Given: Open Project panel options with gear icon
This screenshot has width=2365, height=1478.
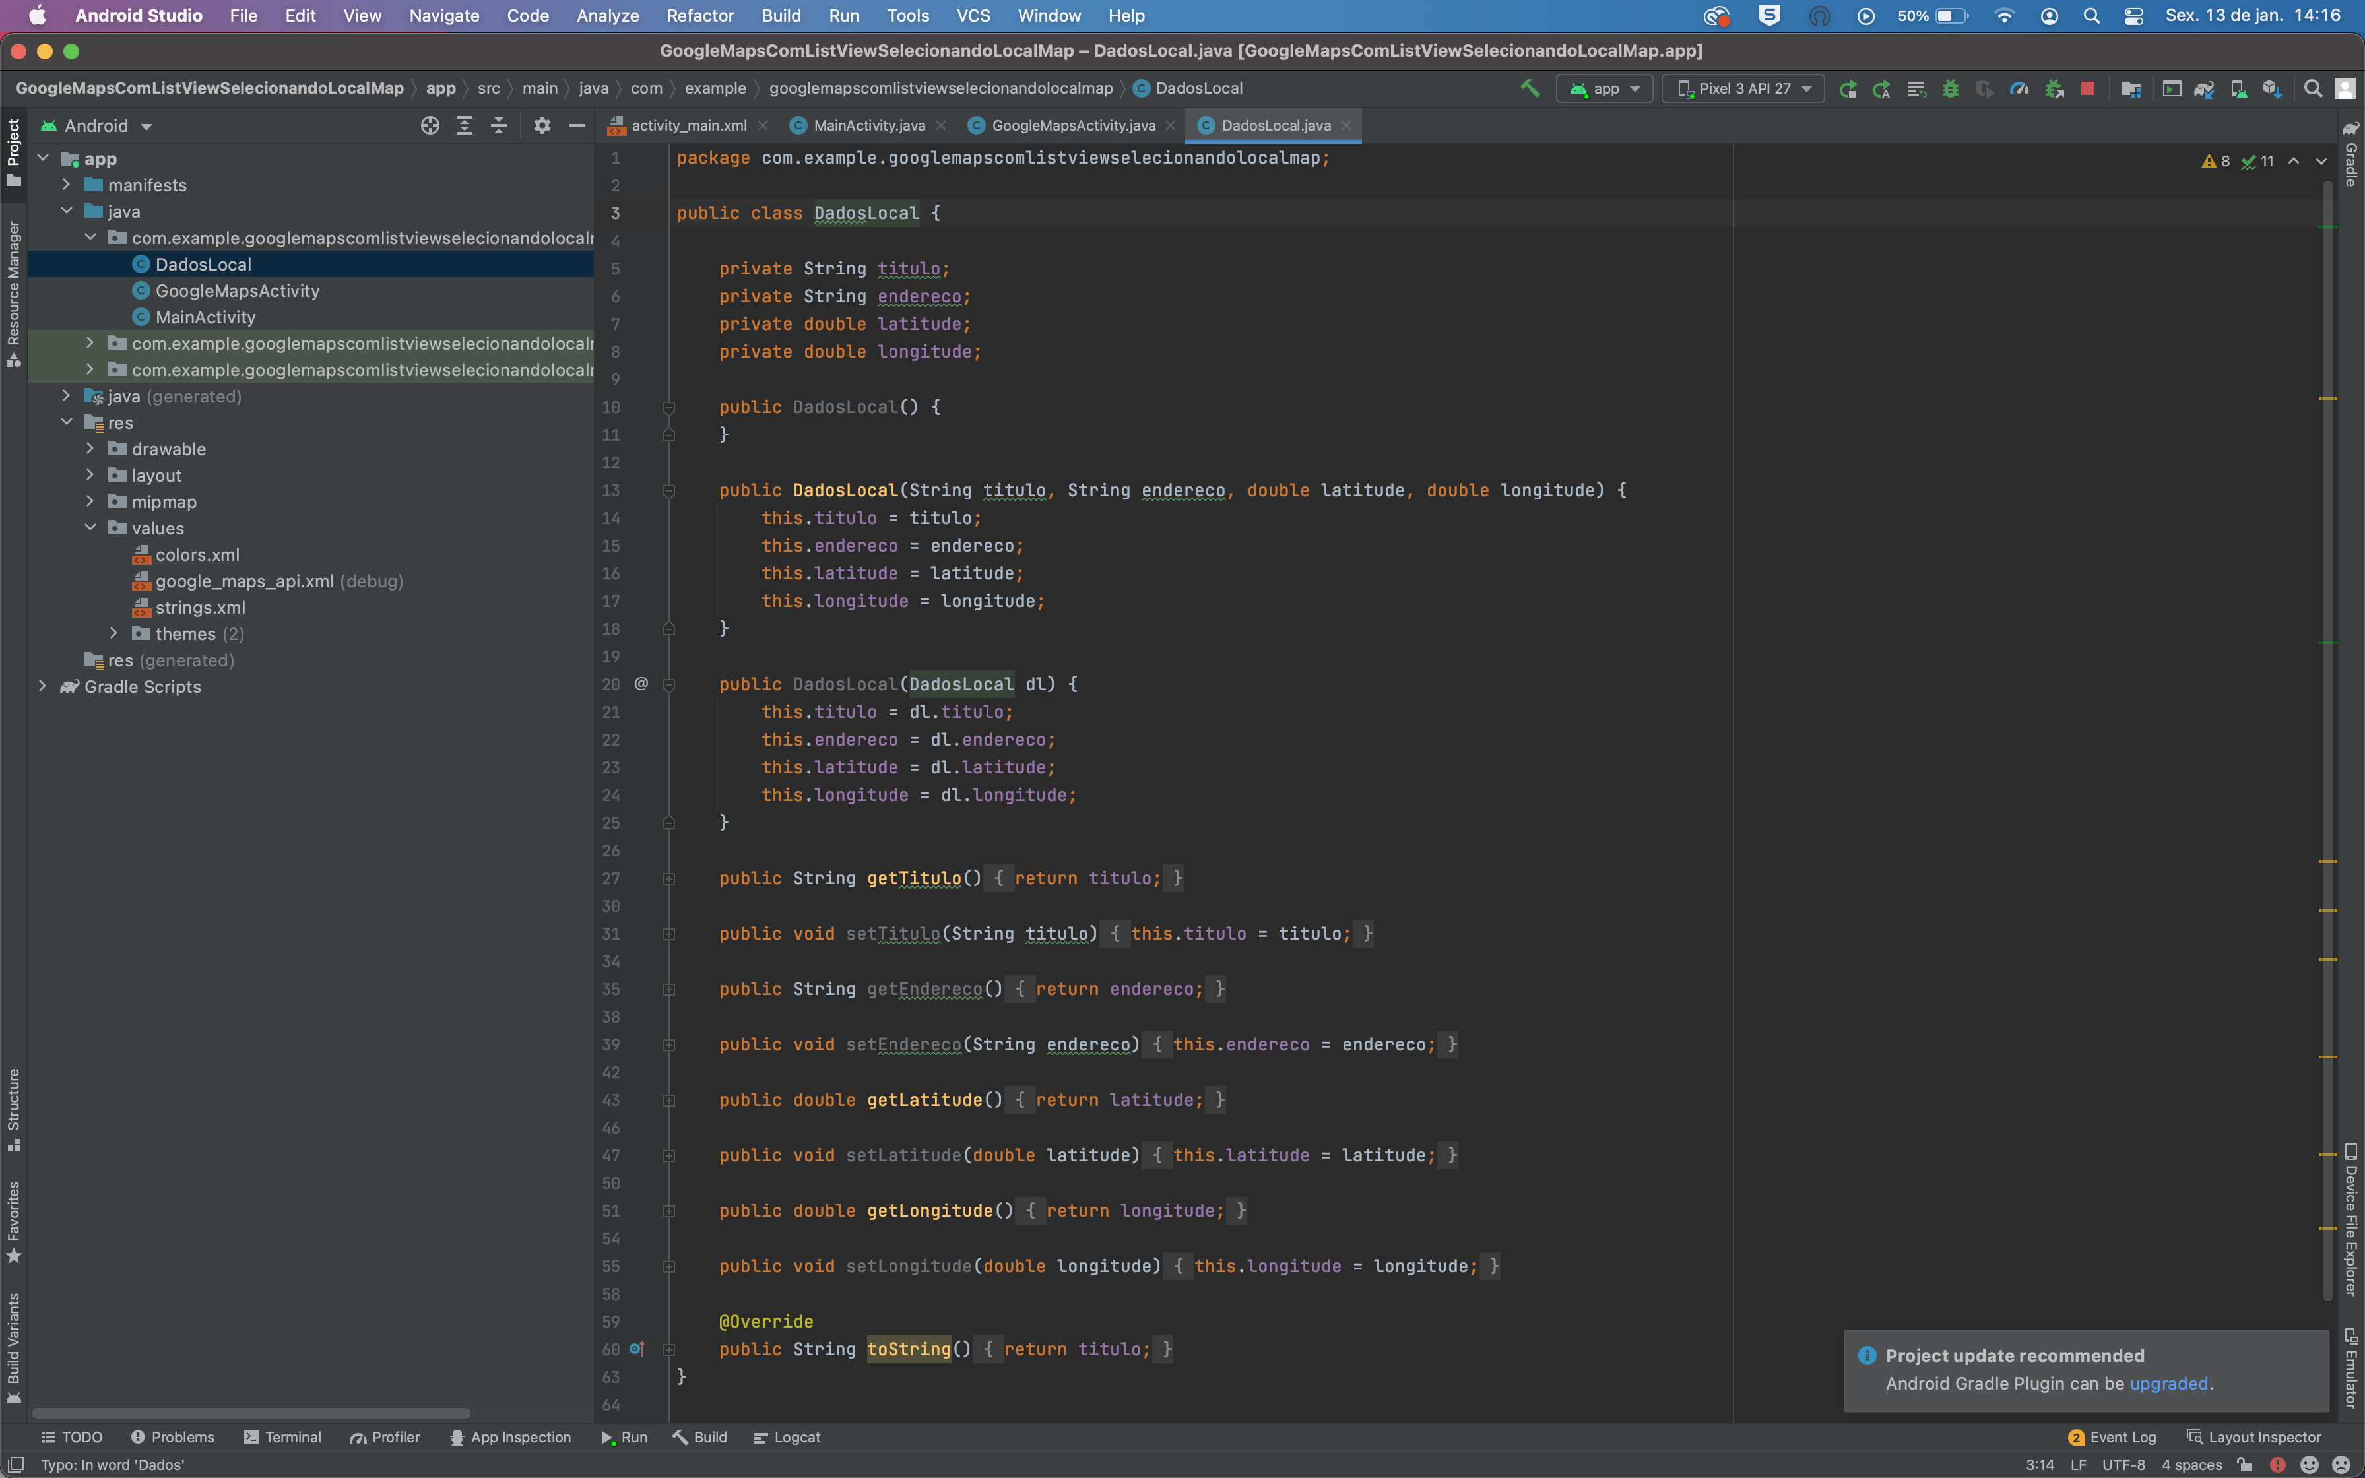Looking at the screenshot, I should point(543,125).
